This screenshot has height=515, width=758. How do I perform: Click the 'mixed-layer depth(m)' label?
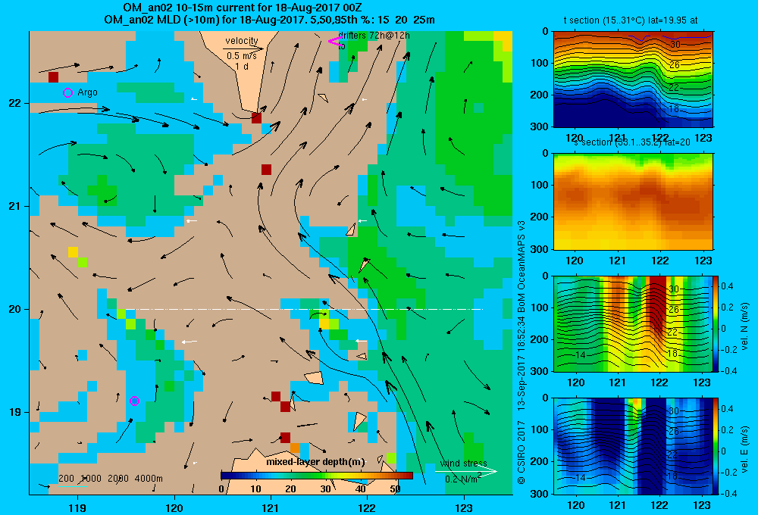pos(315,462)
